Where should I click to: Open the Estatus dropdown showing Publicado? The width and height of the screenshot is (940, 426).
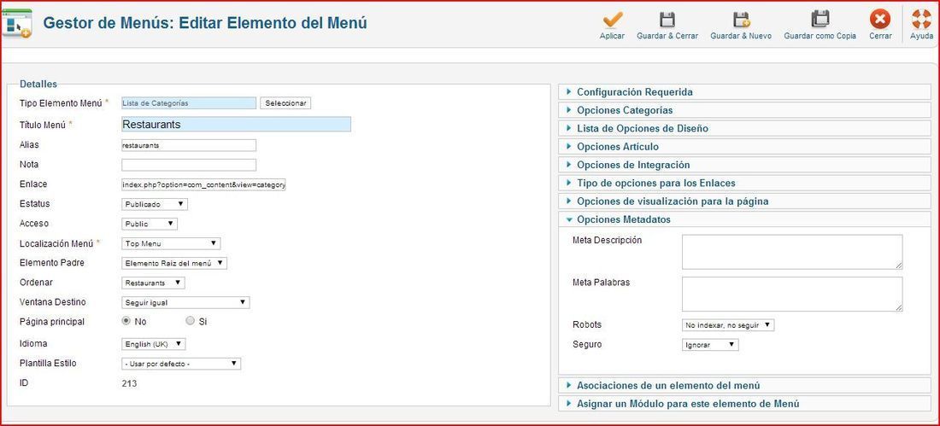[155, 204]
